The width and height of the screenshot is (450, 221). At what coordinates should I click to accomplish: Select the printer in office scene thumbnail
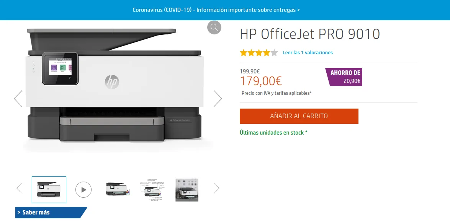(x=187, y=190)
